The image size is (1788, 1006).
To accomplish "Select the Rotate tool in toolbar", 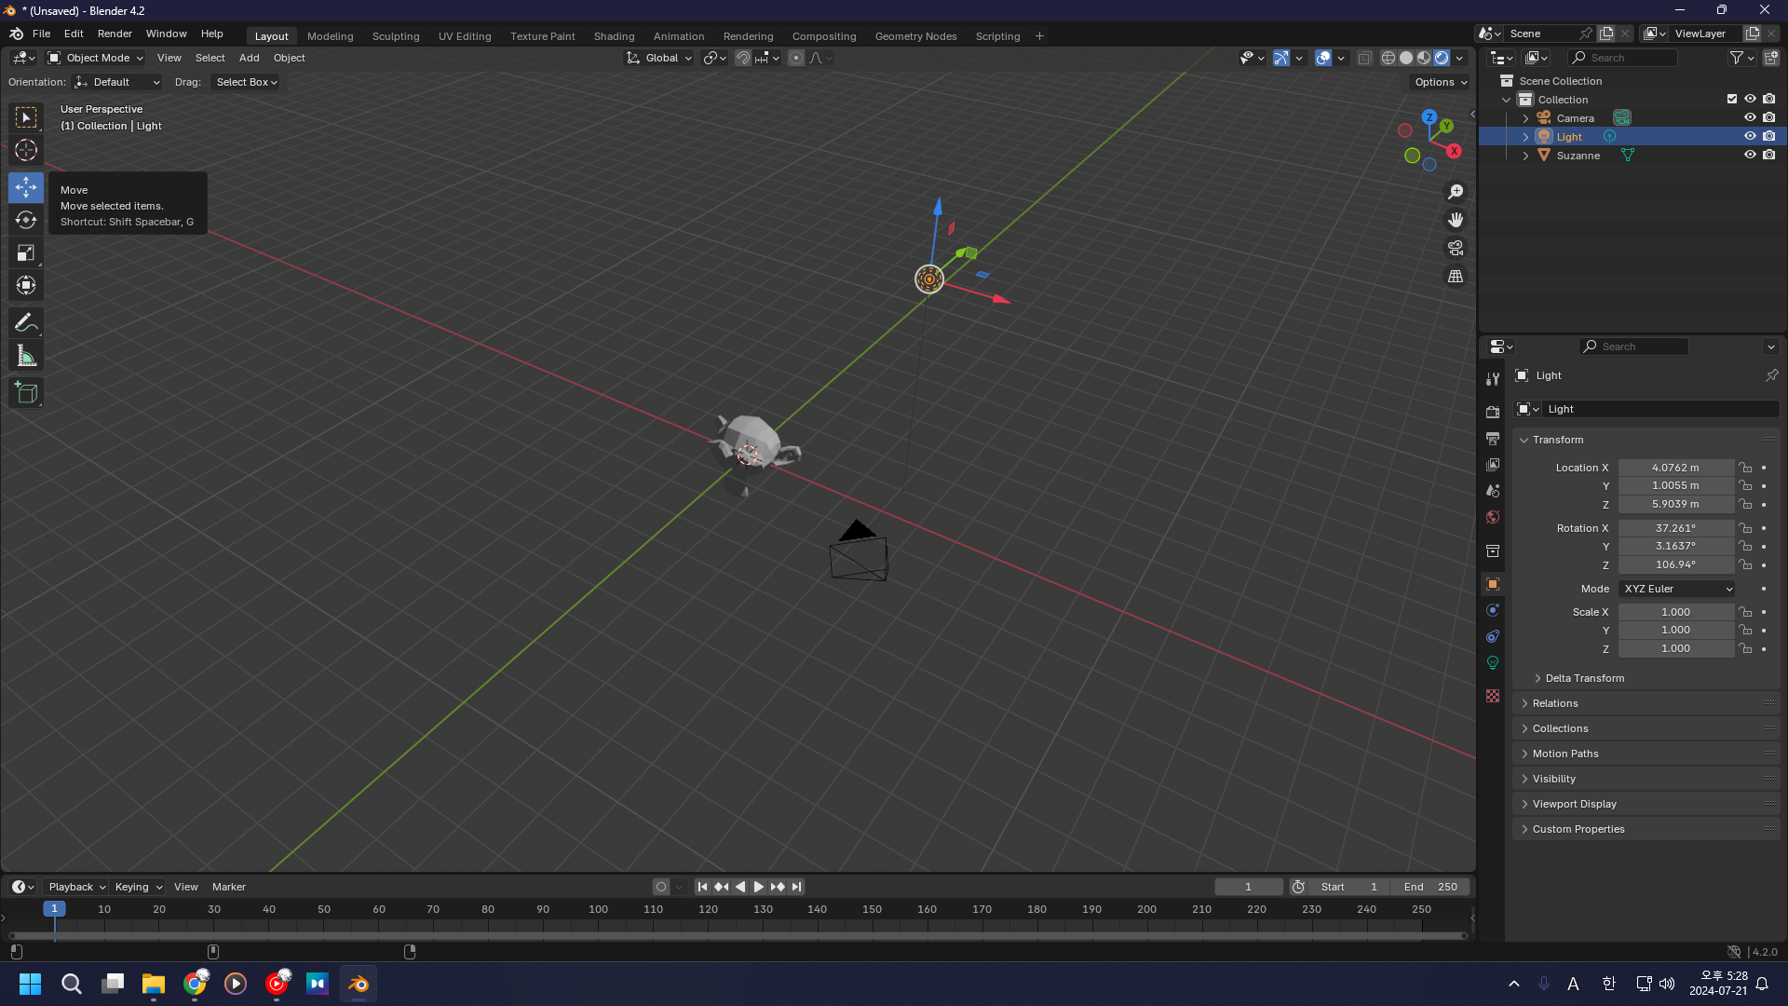I will [26, 220].
